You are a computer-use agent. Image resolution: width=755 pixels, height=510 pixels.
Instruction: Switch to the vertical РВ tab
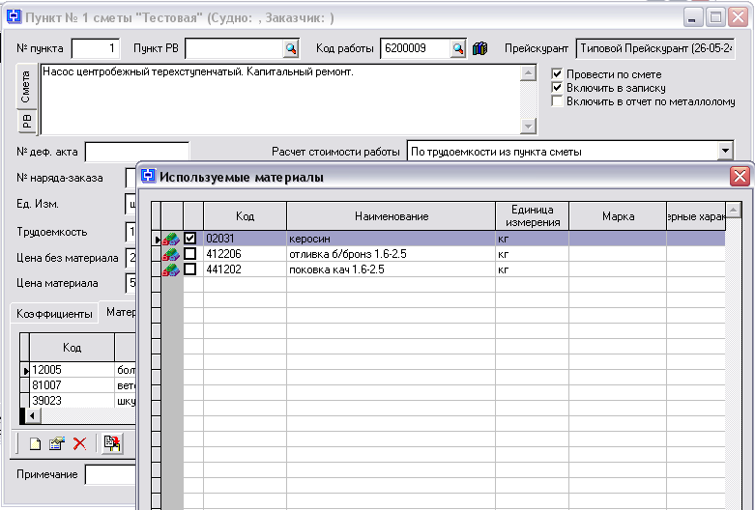pyautogui.click(x=27, y=121)
